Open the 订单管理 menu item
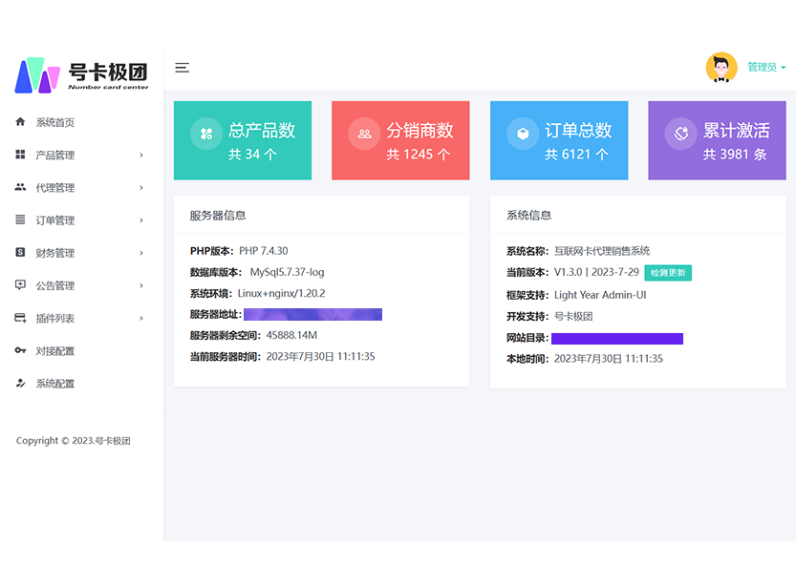 55,220
